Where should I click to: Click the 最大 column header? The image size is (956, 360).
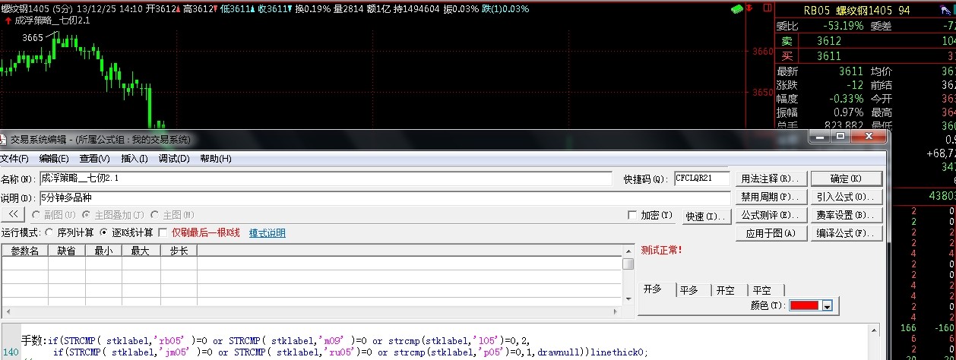[x=141, y=250]
